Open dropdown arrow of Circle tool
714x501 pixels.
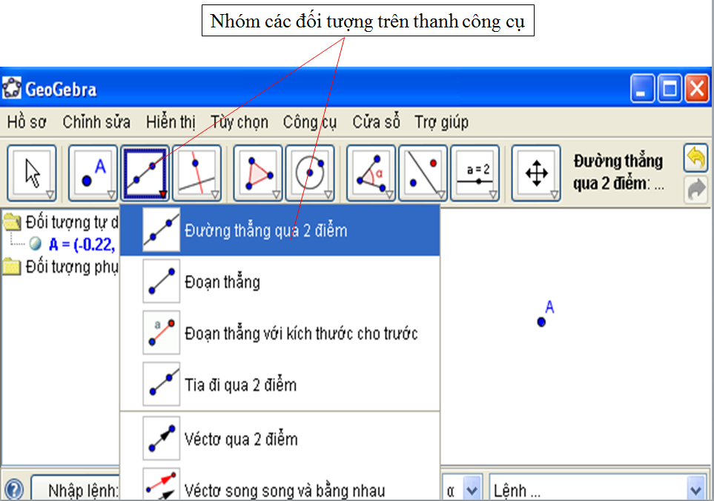328,195
